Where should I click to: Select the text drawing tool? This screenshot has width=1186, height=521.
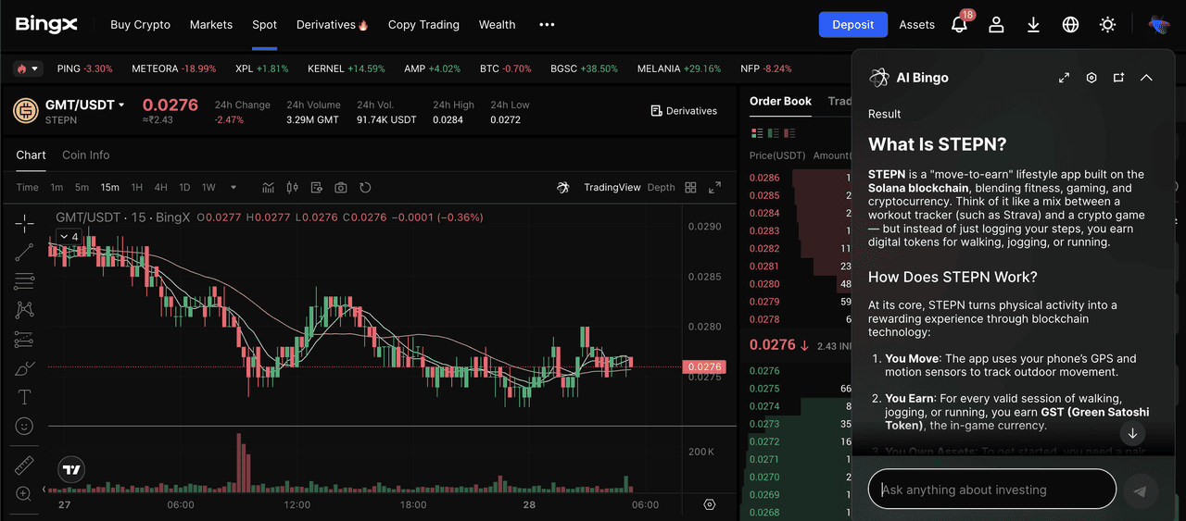pos(25,397)
